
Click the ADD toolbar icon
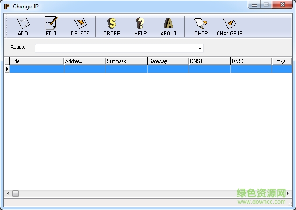pyautogui.click(x=23, y=26)
